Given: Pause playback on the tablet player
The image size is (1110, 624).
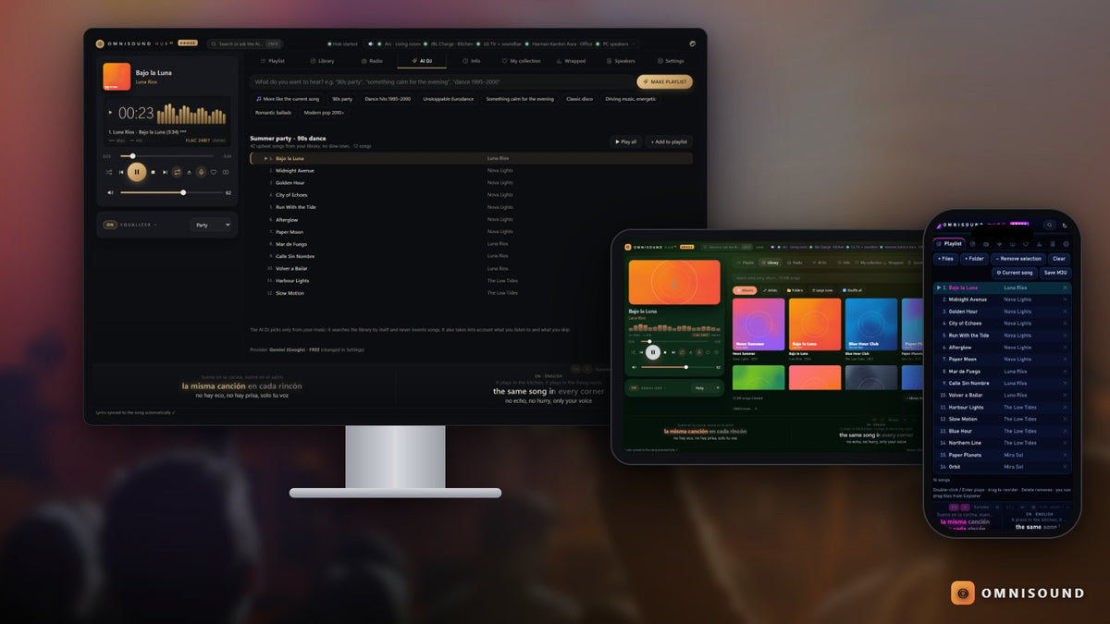Looking at the screenshot, I should [653, 352].
